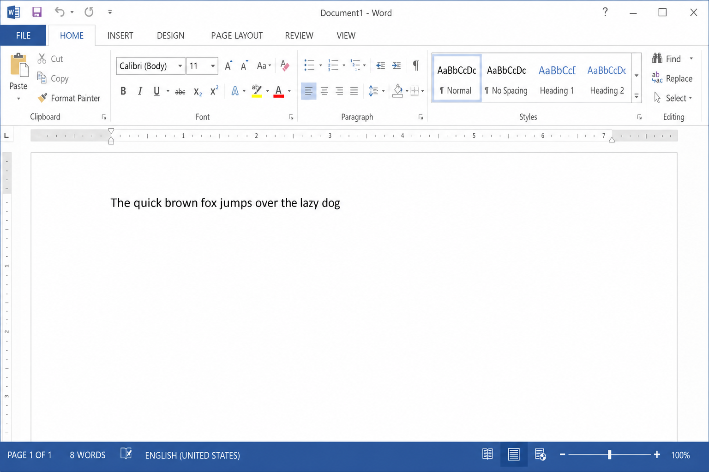Insert a numbered list

[x=333, y=65]
